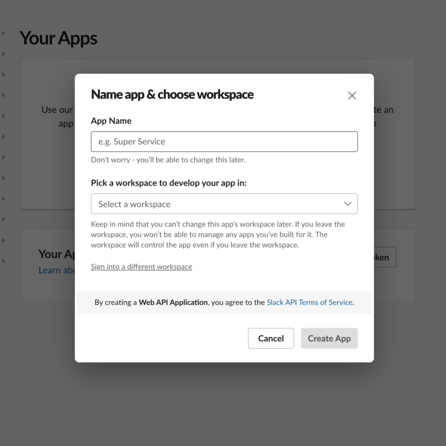
Task: Open Slack API Terms of Service link
Action: click(x=310, y=302)
